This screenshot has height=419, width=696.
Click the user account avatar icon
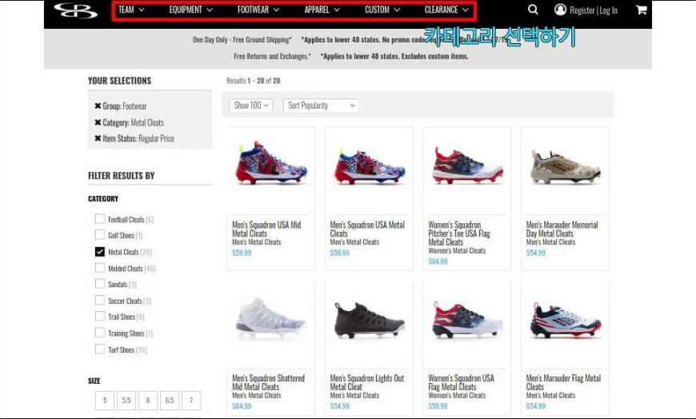tap(560, 10)
